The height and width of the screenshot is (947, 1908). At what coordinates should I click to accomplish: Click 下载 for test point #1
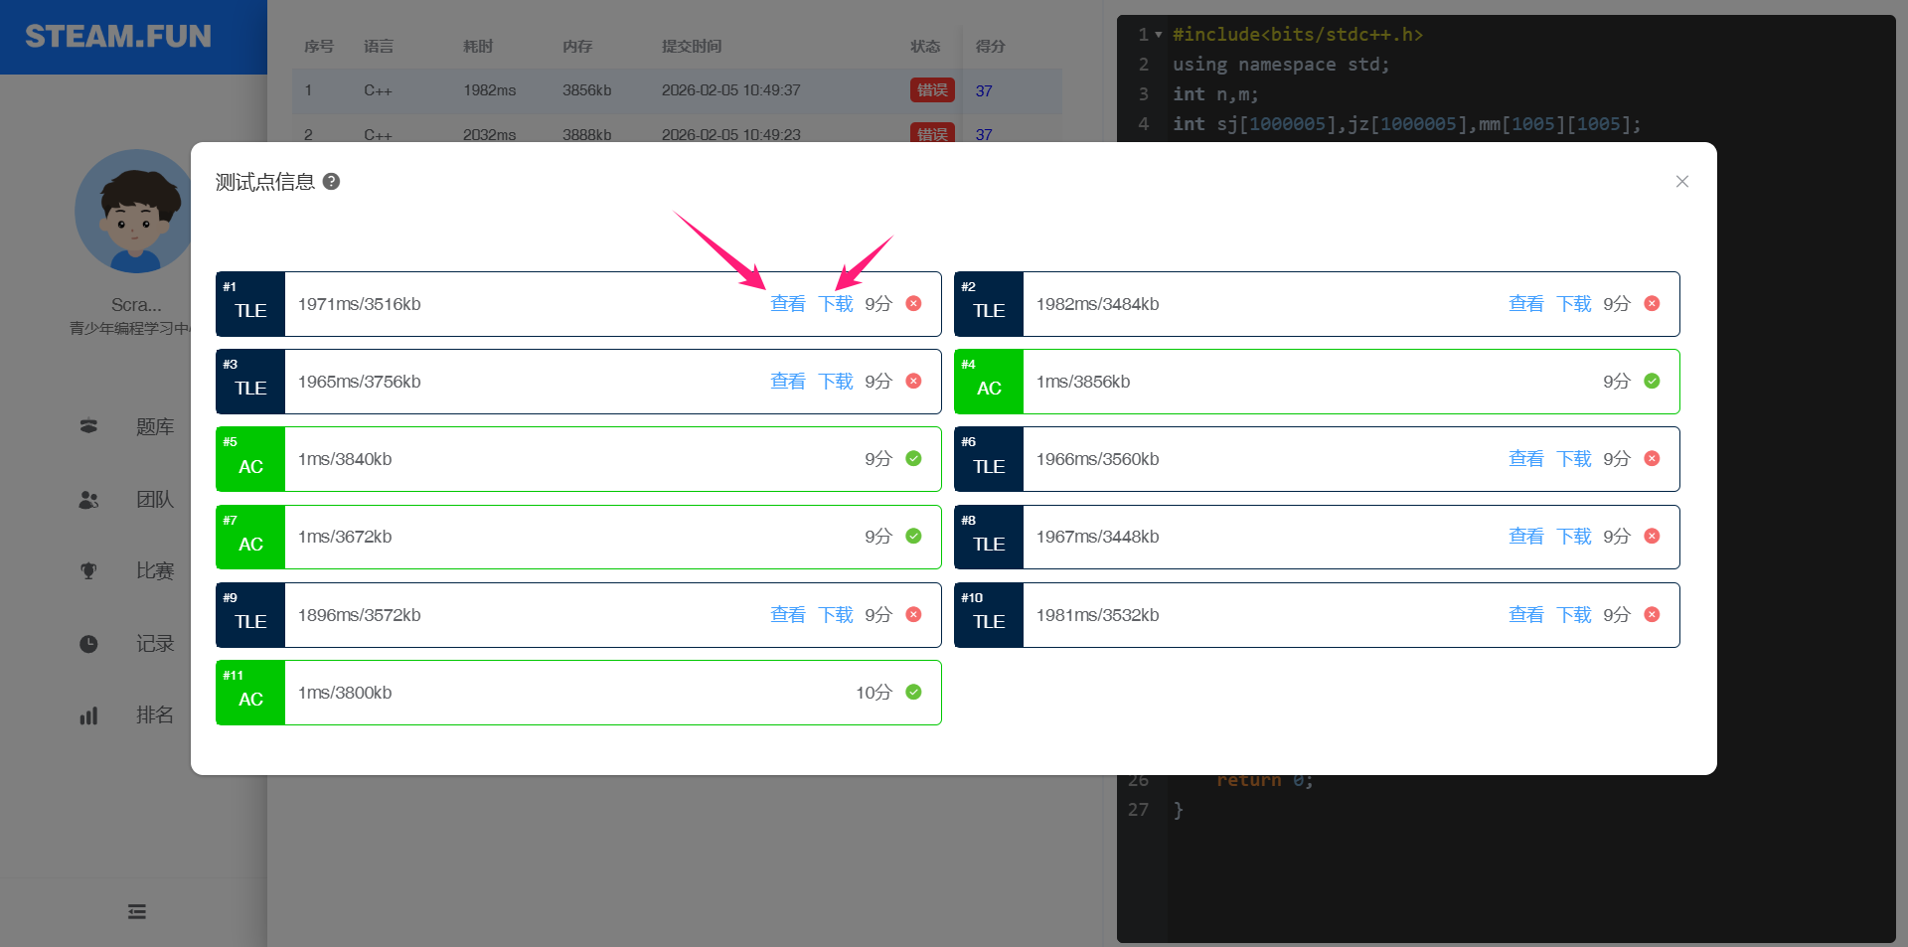click(836, 304)
